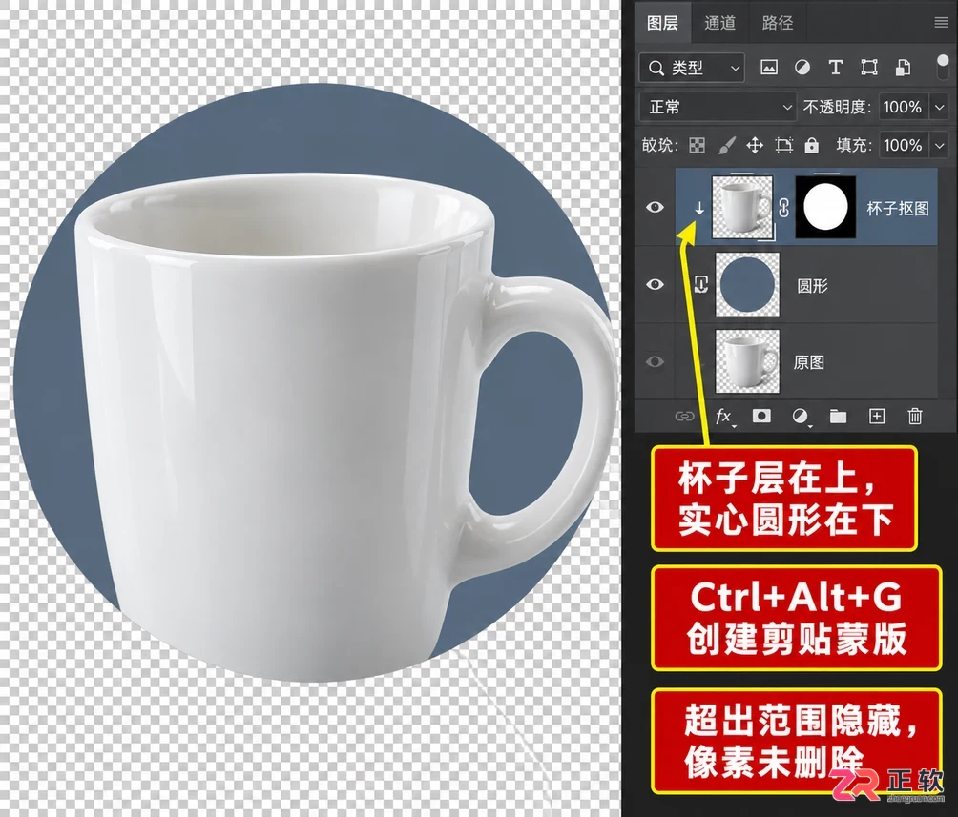Switch to the 图层 tab
The height and width of the screenshot is (817, 958).
point(662,23)
